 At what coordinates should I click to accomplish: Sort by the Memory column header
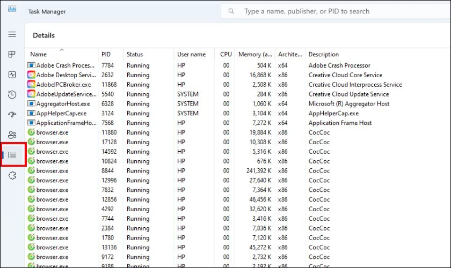click(x=255, y=54)
